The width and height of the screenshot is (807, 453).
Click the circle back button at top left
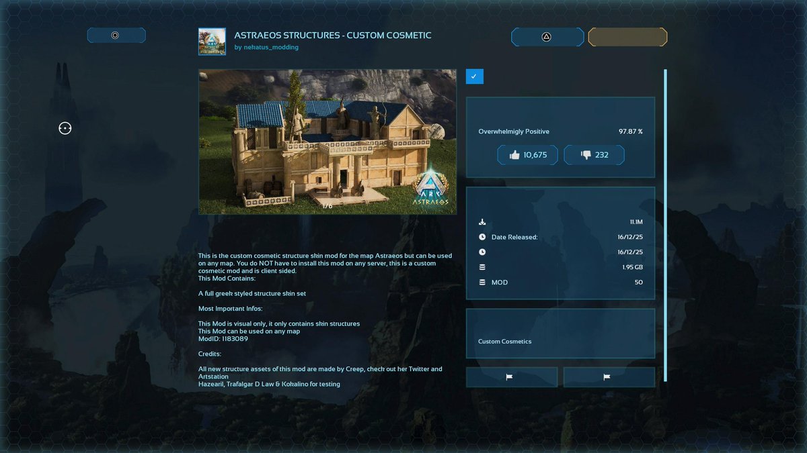[x=116, y=36]
